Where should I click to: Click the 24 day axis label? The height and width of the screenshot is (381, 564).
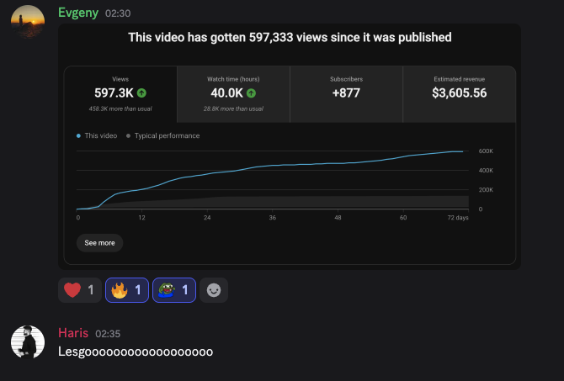pyautogui.click(x=207, y=218)
